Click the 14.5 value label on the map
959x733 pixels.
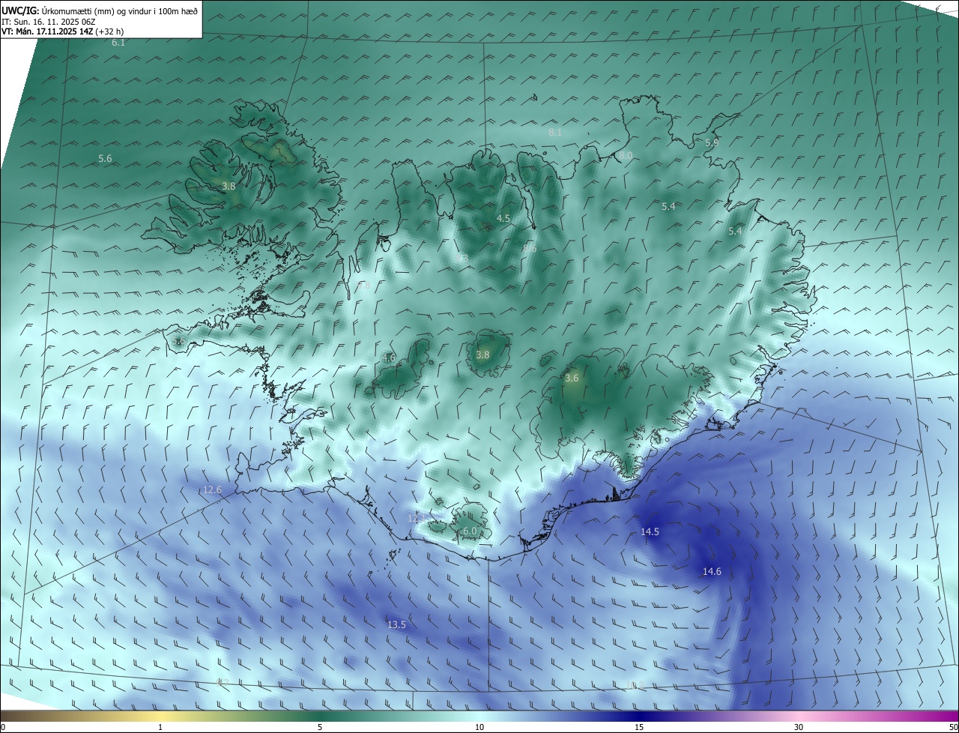(x=650, y=531)
